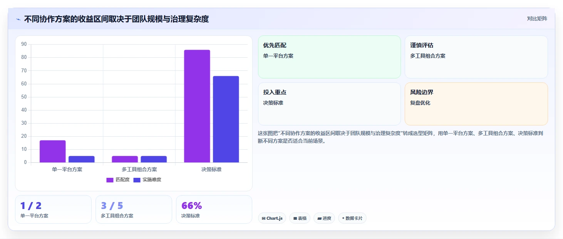Click the 风险边界 card title

(x=422, y=92)
